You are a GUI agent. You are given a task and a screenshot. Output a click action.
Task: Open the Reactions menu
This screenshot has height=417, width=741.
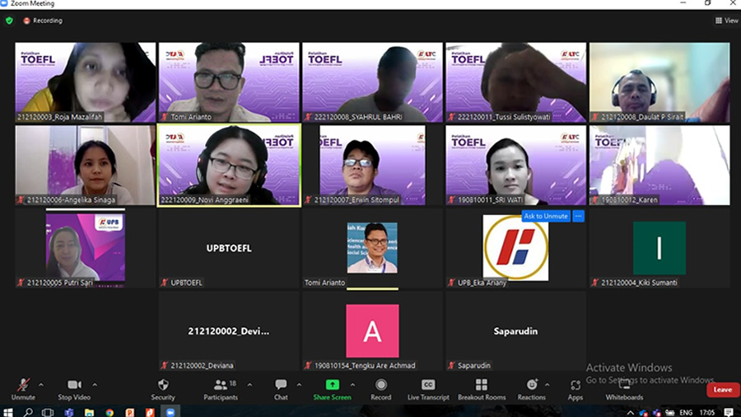click(x=532, y=390)
